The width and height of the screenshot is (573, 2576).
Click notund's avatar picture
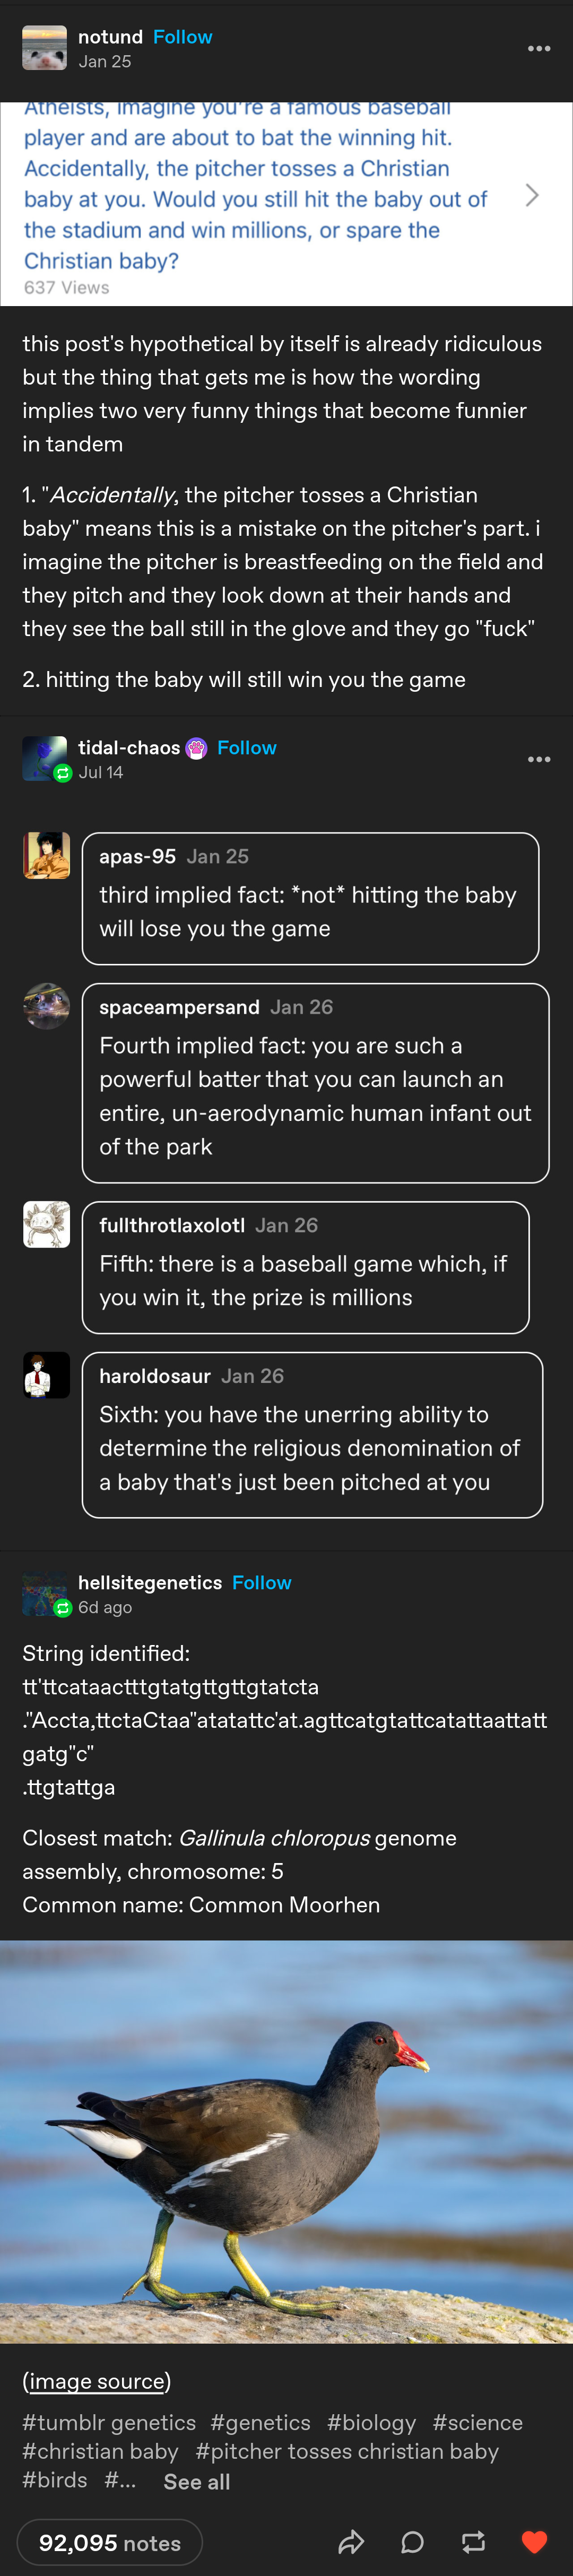coord(45,48)
